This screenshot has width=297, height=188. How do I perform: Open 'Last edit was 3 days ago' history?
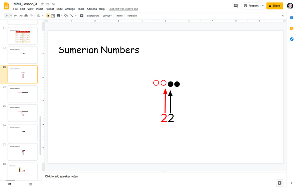[x=123, y=9]
